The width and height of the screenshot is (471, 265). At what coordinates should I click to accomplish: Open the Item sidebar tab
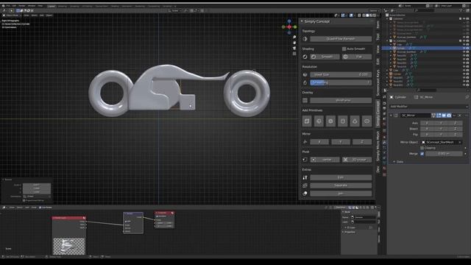(378, 24)
